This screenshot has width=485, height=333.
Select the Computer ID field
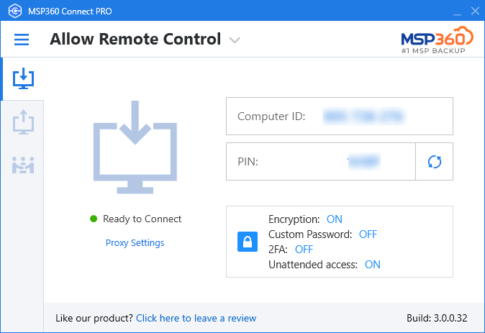pos(340,117)
